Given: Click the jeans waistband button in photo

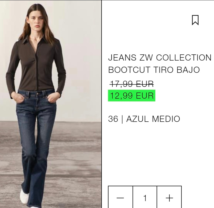Looking at the screenshot, I should click(x=38, y=94).
